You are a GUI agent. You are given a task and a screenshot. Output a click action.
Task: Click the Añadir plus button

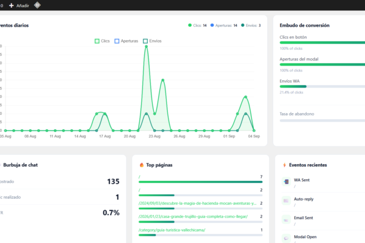coord(19,5)
